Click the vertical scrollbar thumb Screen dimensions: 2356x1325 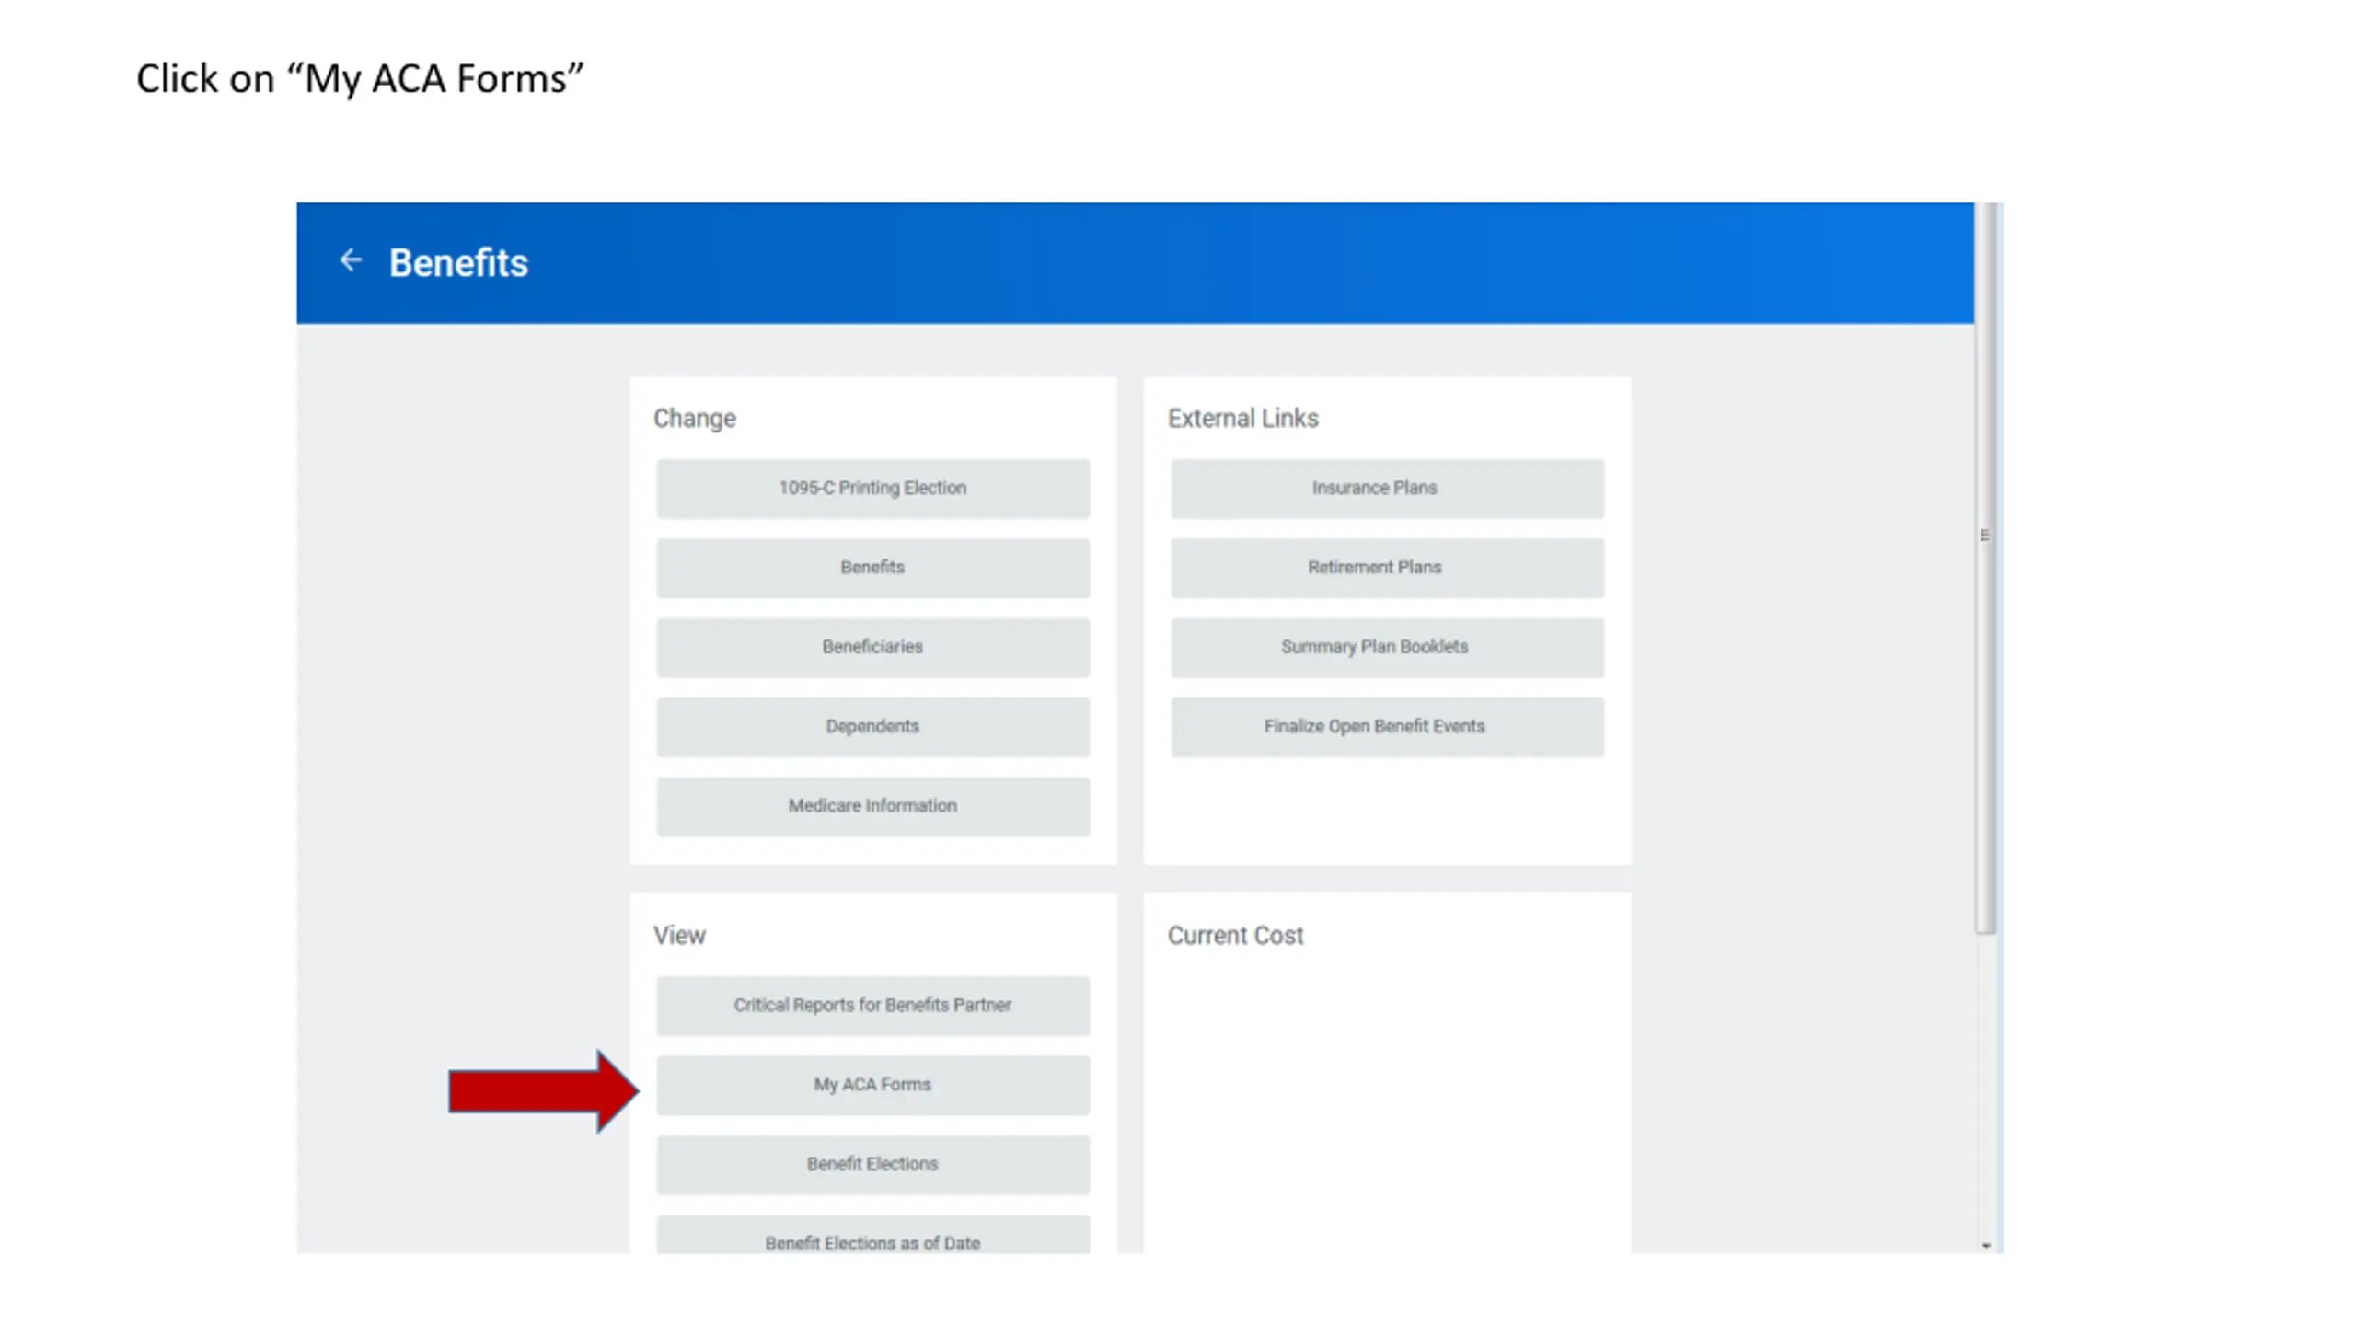tap(1987, 568)
